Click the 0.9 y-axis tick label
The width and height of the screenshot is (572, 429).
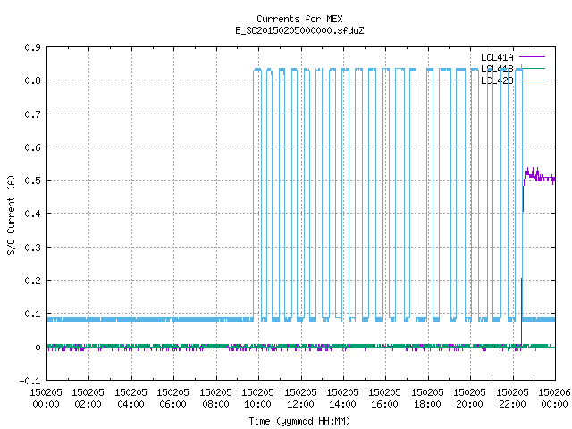32,47
